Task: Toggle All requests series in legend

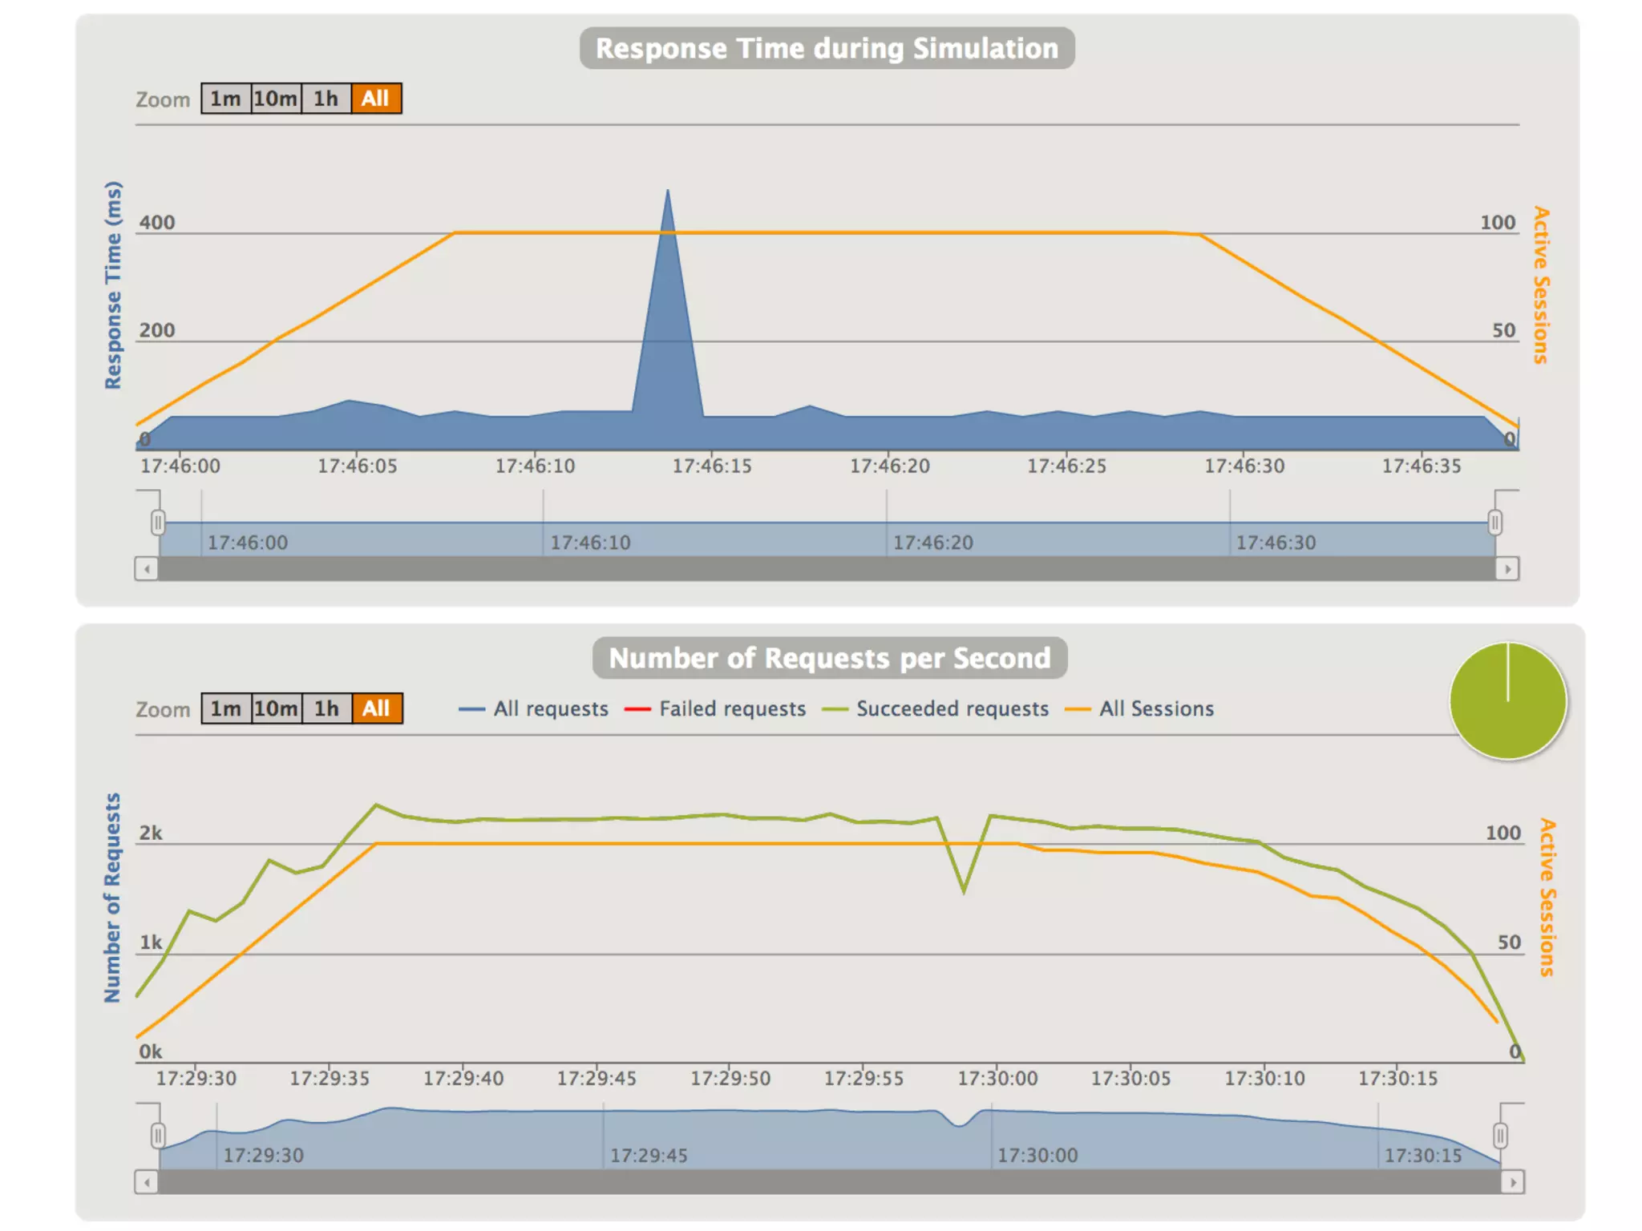Action: click(551, 709)
